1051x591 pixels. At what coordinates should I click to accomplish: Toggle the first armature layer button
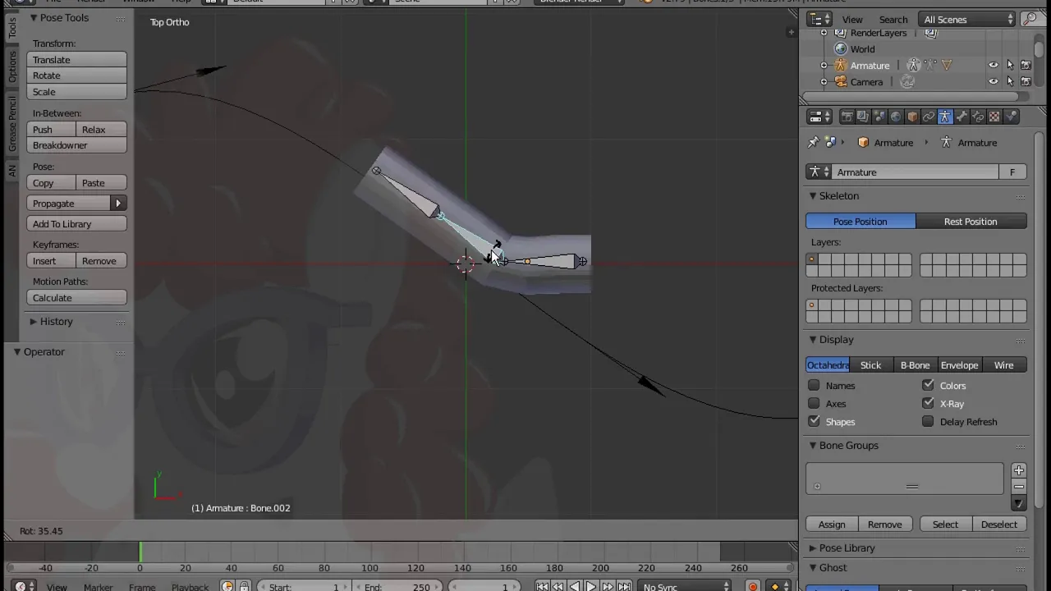point(811,259)
